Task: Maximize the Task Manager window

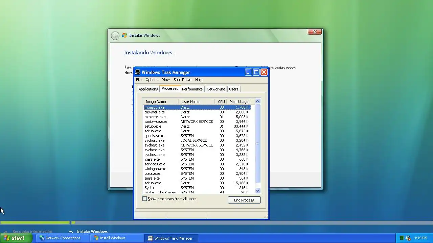Action: click(256, 72)
